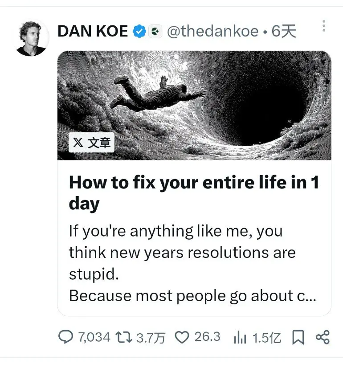Repost using the retweet arrows icon
343x368 pixels.
point(124,338)
